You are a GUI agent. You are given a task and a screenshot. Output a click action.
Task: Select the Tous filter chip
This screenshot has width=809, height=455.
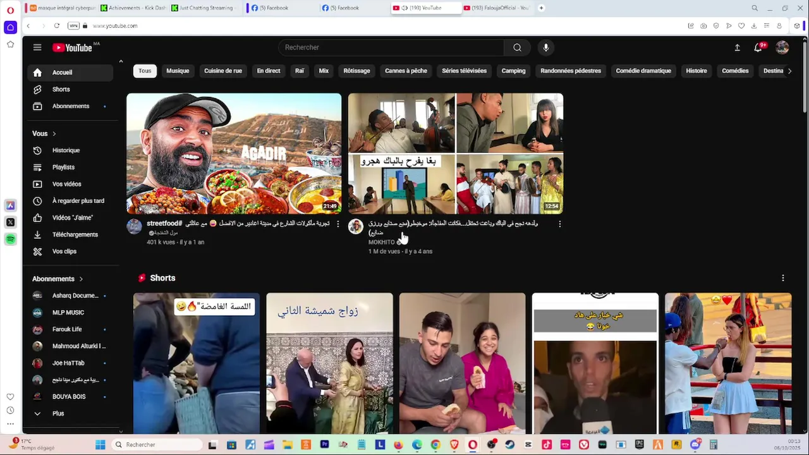145,71
